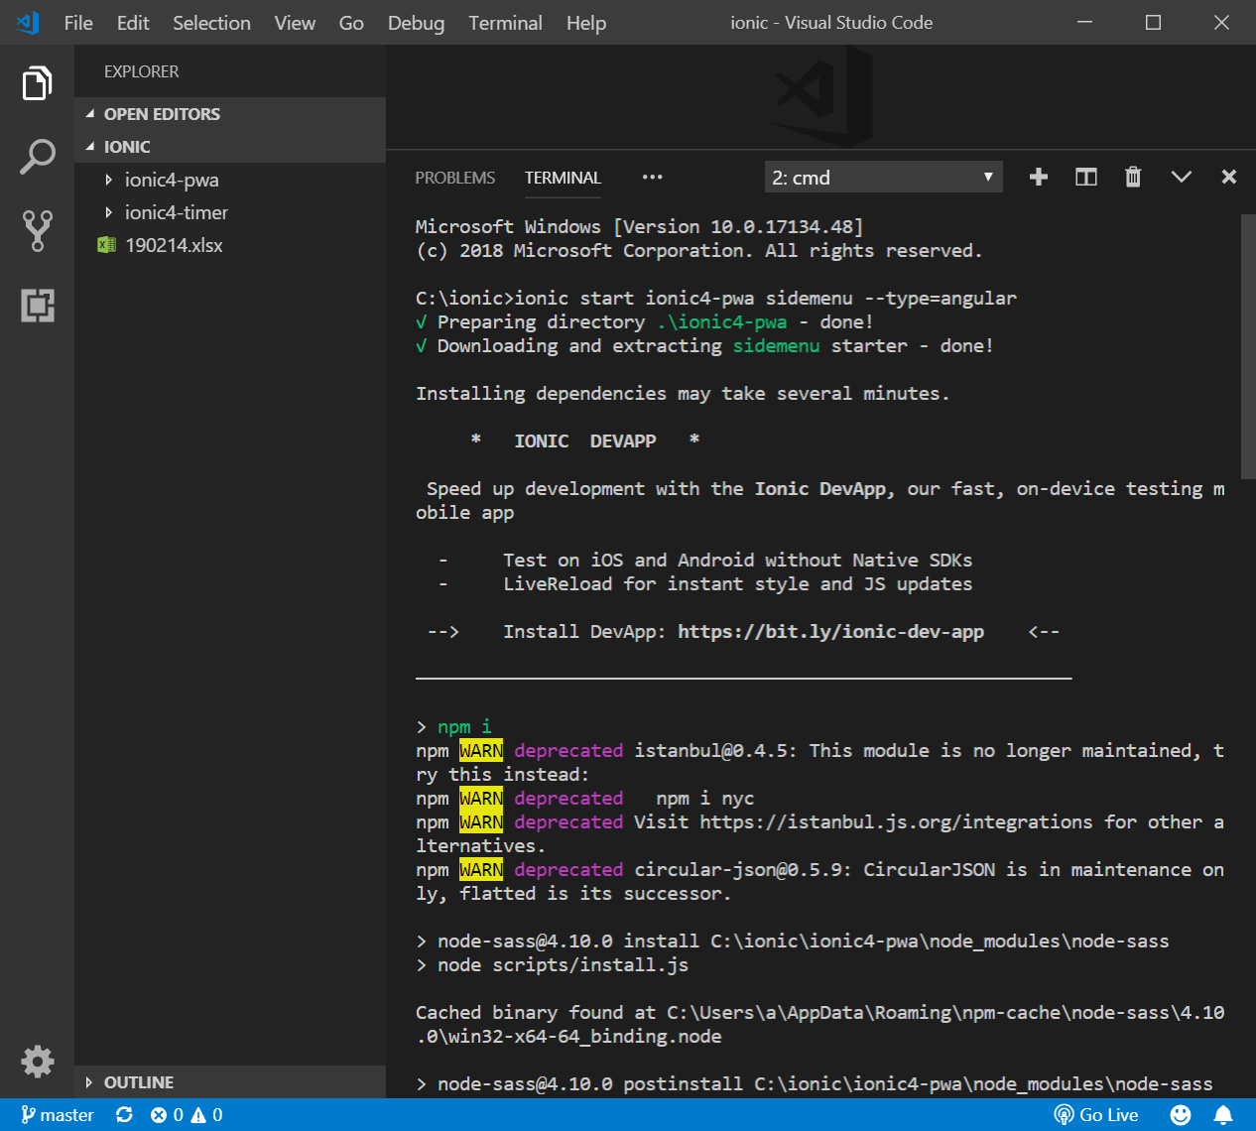Open the Terminal menu in menu bar
The height and width of the screenshot is (1131, 1256).
[x=505, y=23]
